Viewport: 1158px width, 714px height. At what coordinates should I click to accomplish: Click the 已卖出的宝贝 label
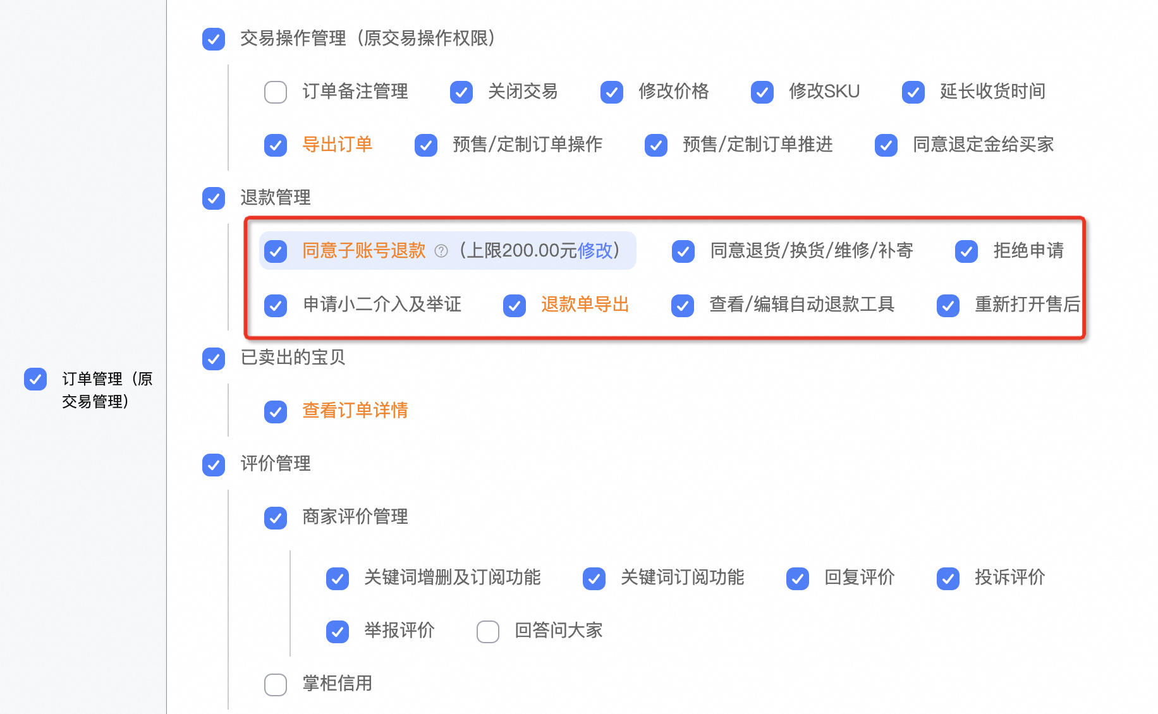coord(293,358)
